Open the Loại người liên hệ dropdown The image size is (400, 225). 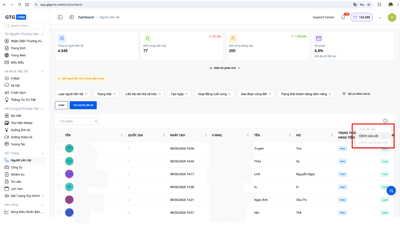tap(73, 94)
